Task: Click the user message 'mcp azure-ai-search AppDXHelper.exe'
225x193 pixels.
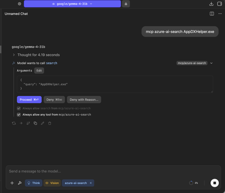Action: (180, 31)
